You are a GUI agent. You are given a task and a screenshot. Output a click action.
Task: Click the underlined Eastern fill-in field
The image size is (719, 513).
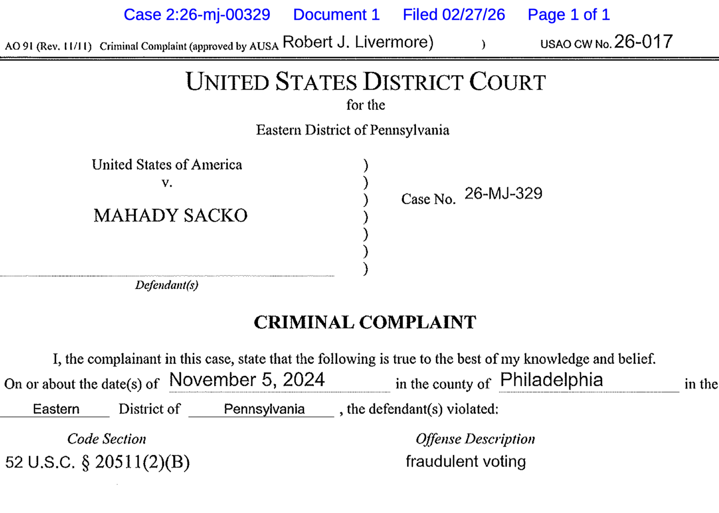[56, 410]
